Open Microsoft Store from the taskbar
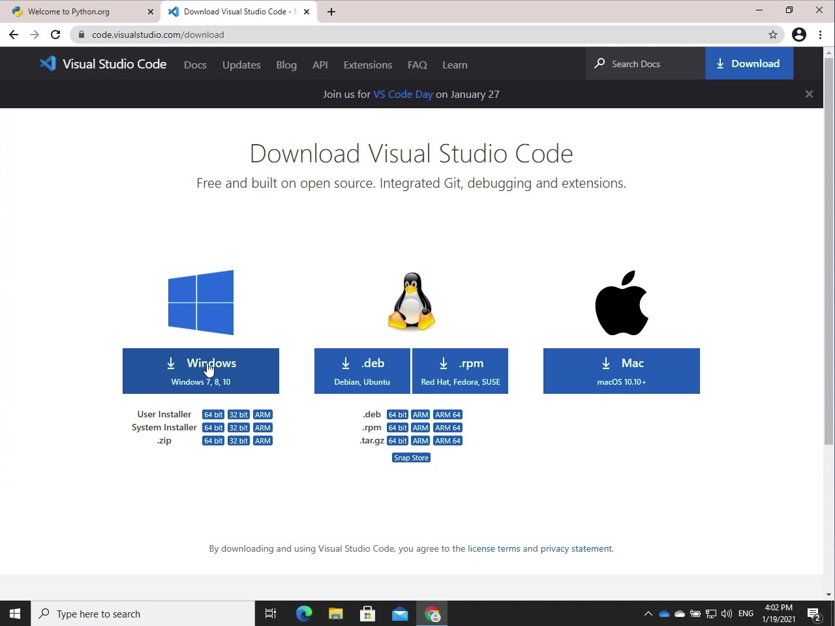835x626 pixels. (x=368, y=614)
